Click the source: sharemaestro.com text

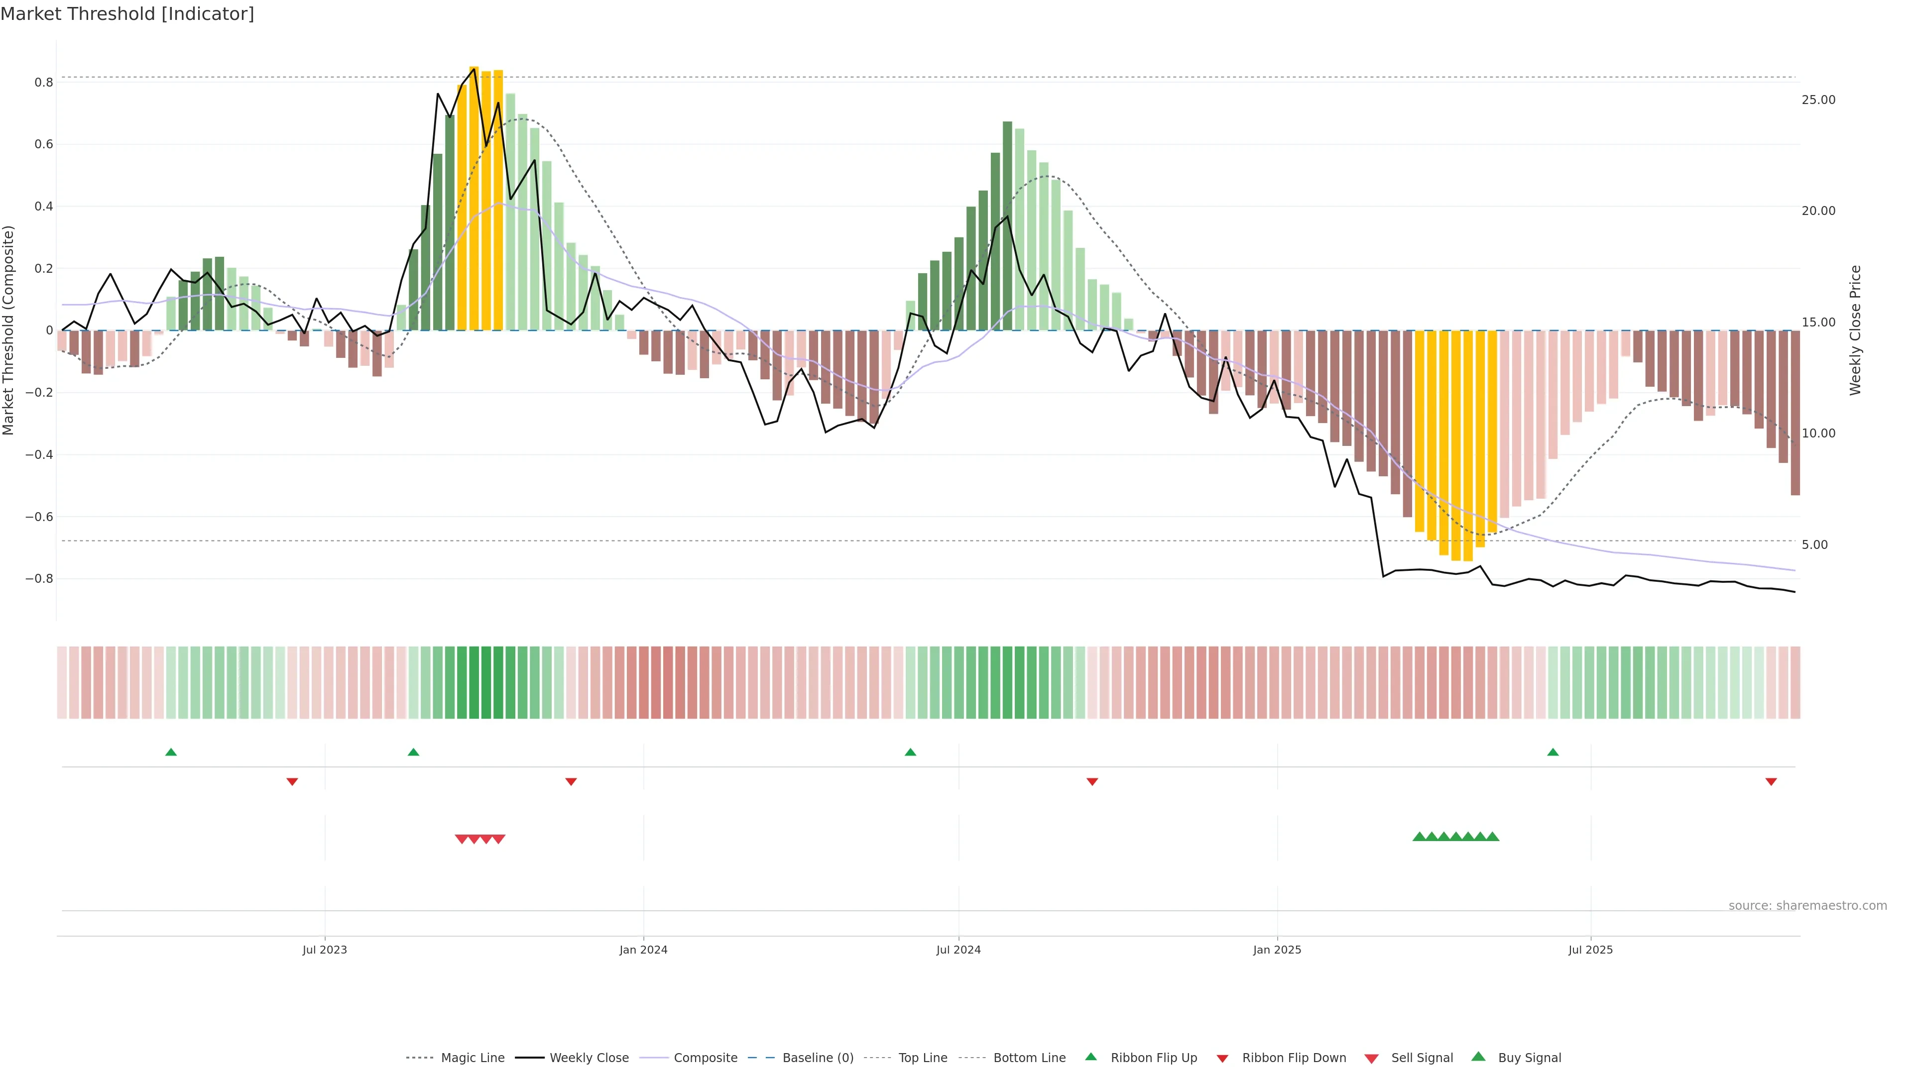(x=1807, y=906)
